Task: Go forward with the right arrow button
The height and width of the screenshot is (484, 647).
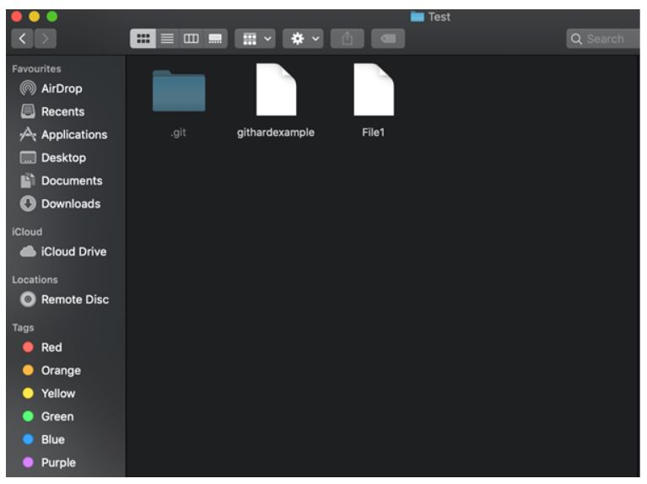Action: (x=46, y=39)
